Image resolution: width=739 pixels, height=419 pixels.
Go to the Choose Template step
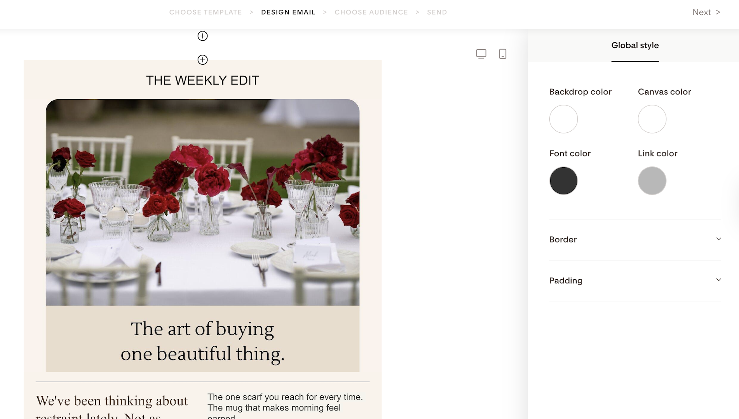tap(206, 12)
